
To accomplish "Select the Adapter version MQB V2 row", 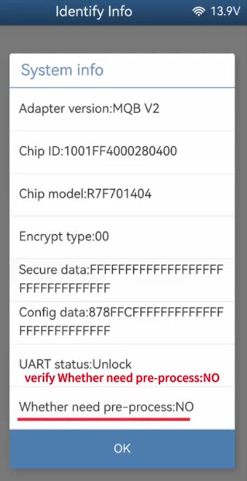I will 122,109.
